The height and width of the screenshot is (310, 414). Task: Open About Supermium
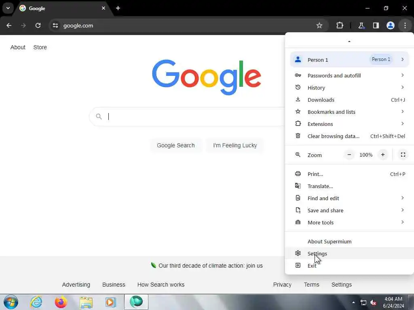tap(350, 242)
